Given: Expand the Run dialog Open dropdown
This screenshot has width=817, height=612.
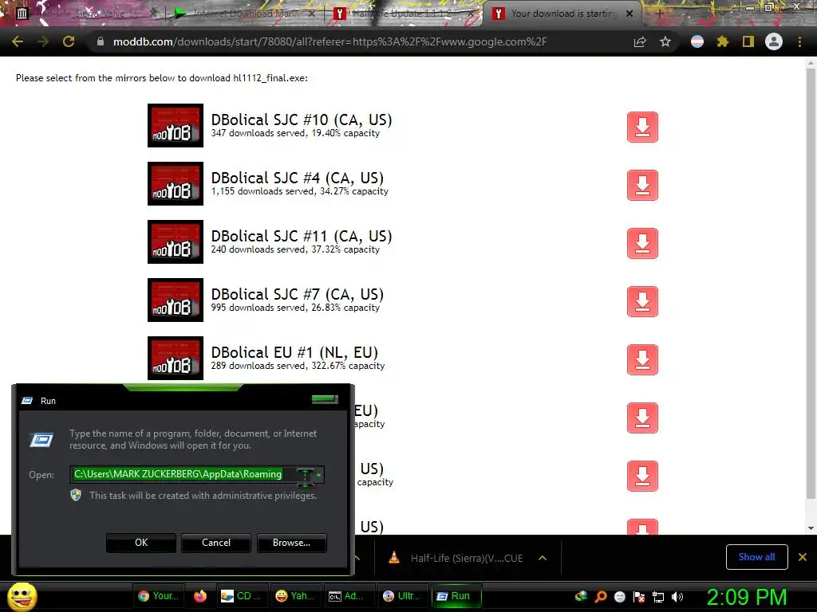Looking at the screenshot, I should (318, 474).
